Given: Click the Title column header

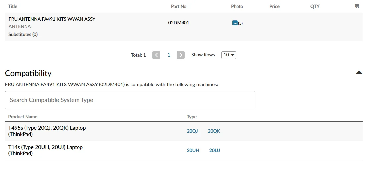Looking at the screenshot, I should (13, 6).
